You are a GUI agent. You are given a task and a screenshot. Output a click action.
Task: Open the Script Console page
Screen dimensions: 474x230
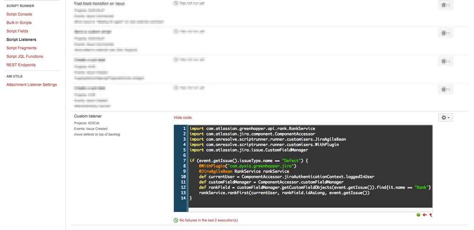(19, 14)
